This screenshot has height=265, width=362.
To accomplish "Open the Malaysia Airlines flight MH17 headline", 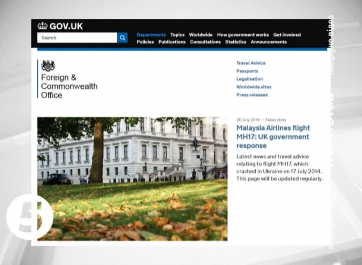I will (x=273, y=137).
